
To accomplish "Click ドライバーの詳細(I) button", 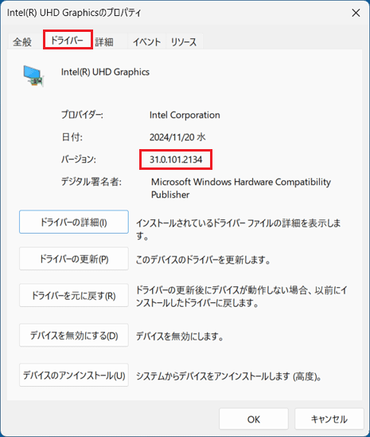I will (74, 222).
